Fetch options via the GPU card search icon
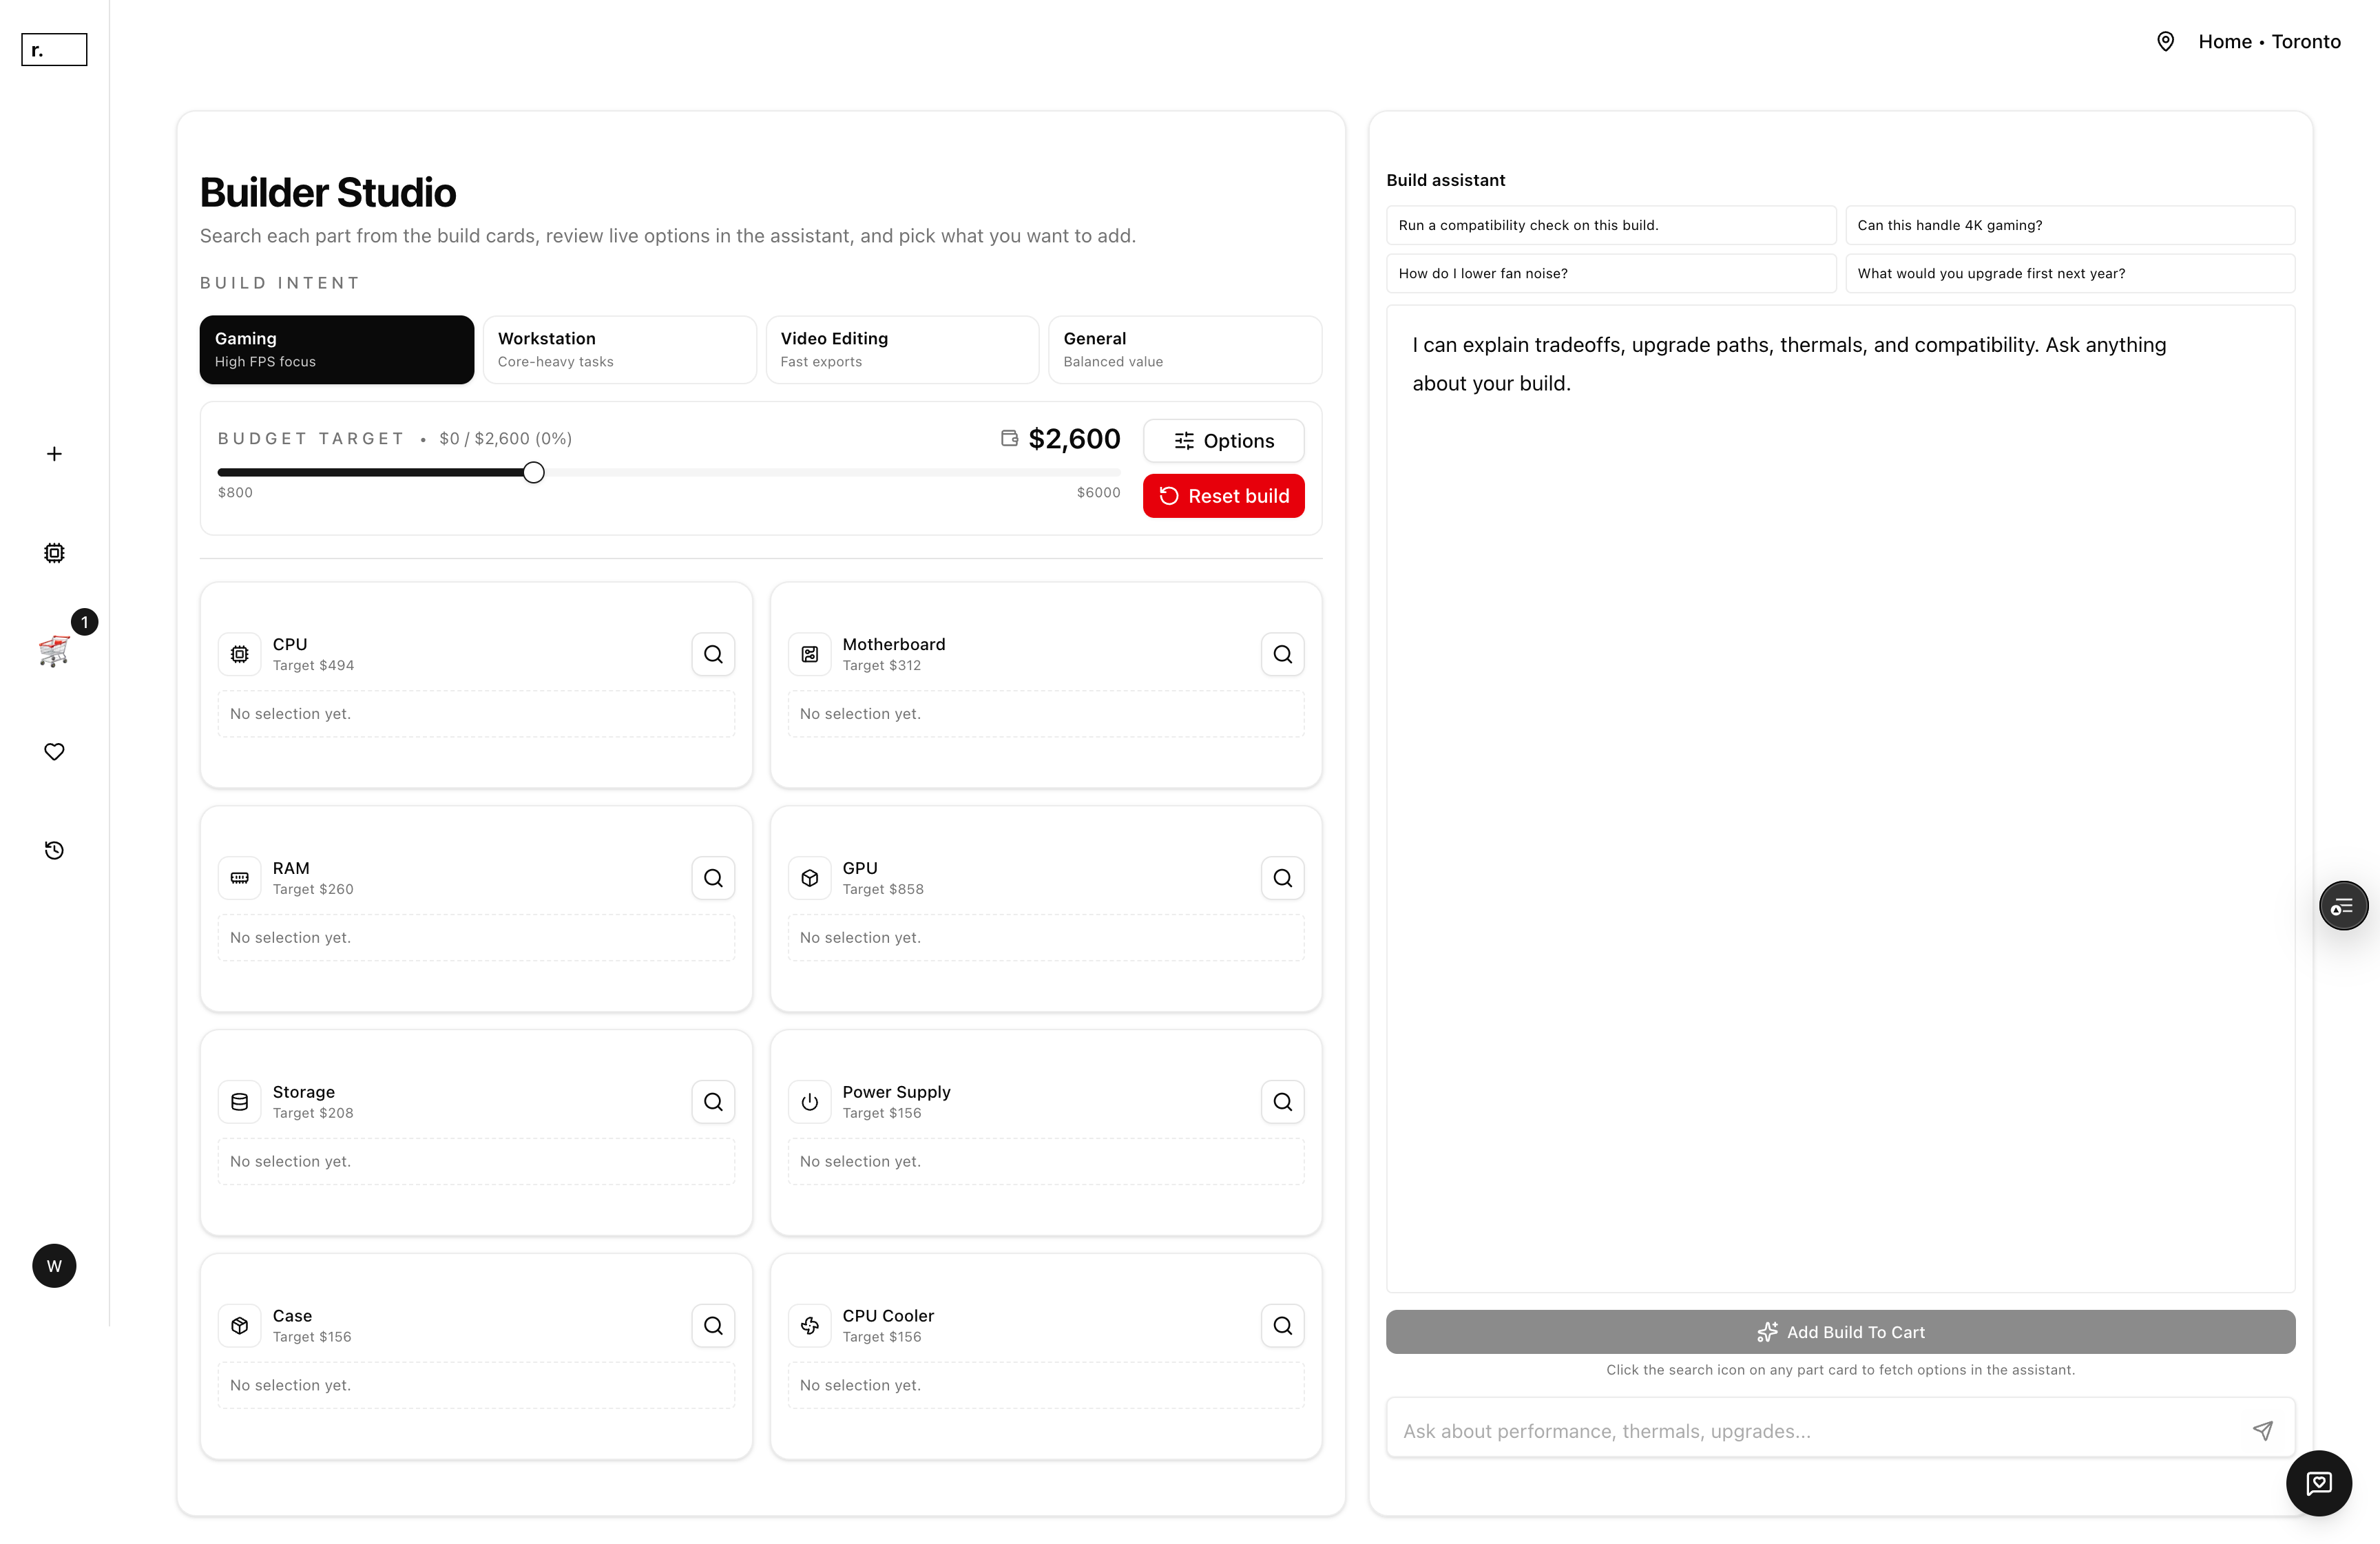Viewport: 2380px width, 1544px height. click(x=1283, y=877)
